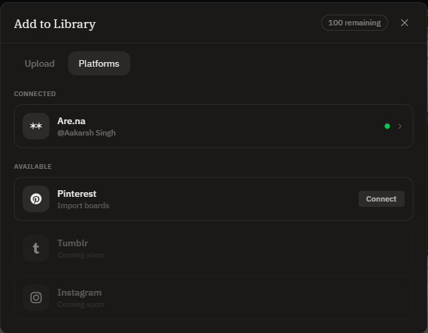Click the green connected status dot
Viewport: 428px width, 333px height.
tap(387, 126)
